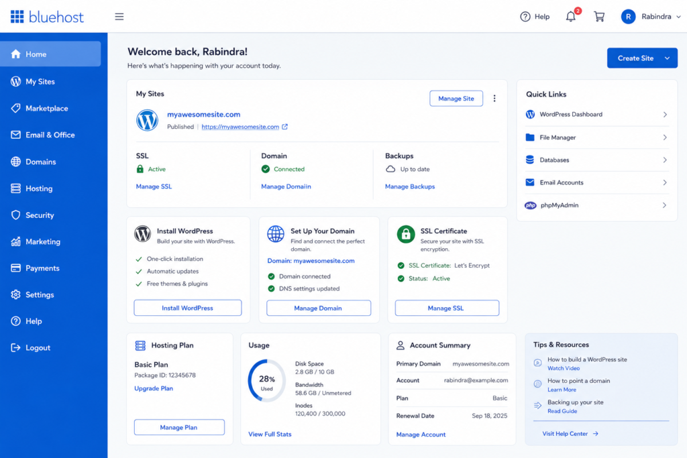Click the Manage Domain button
687x458 pixels.
(319, 308)
